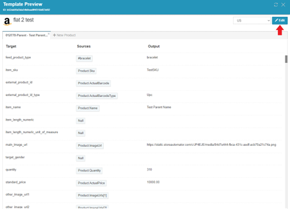Open the New Product tab
This screenshot has height=209, width=290.
(64, 35)
